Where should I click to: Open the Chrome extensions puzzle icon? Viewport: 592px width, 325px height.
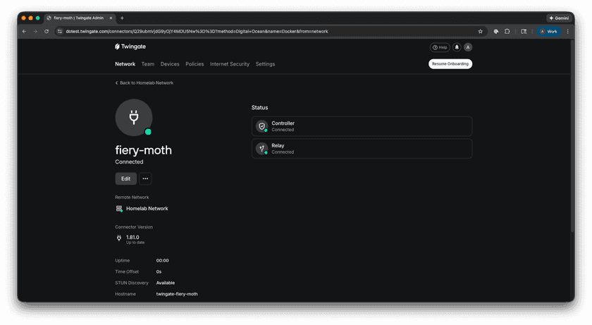pyautogui.click(x=507, y=31)
